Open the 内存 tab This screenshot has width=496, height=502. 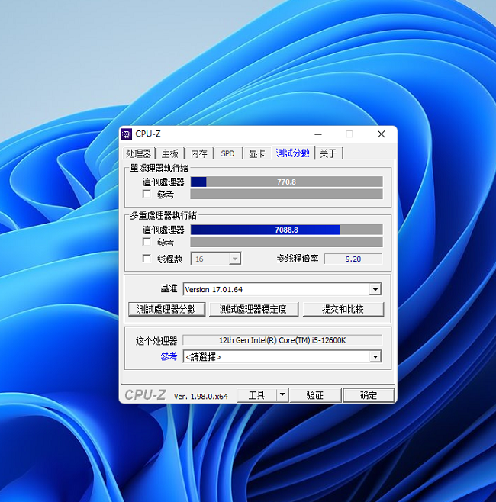[x=199, y=153]
